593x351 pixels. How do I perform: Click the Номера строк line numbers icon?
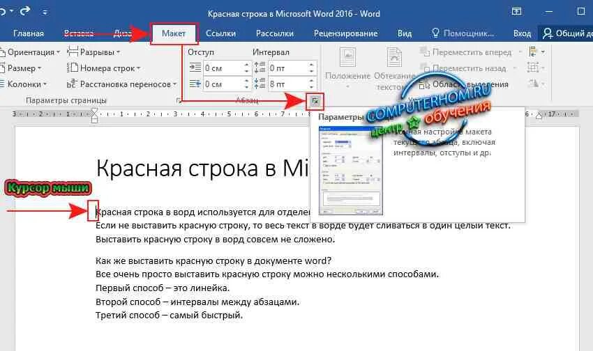pos(73,68)
